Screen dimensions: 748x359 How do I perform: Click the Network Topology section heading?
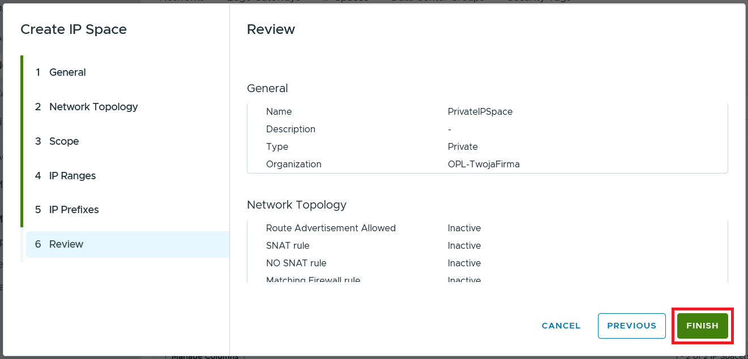tap(296, 205)
